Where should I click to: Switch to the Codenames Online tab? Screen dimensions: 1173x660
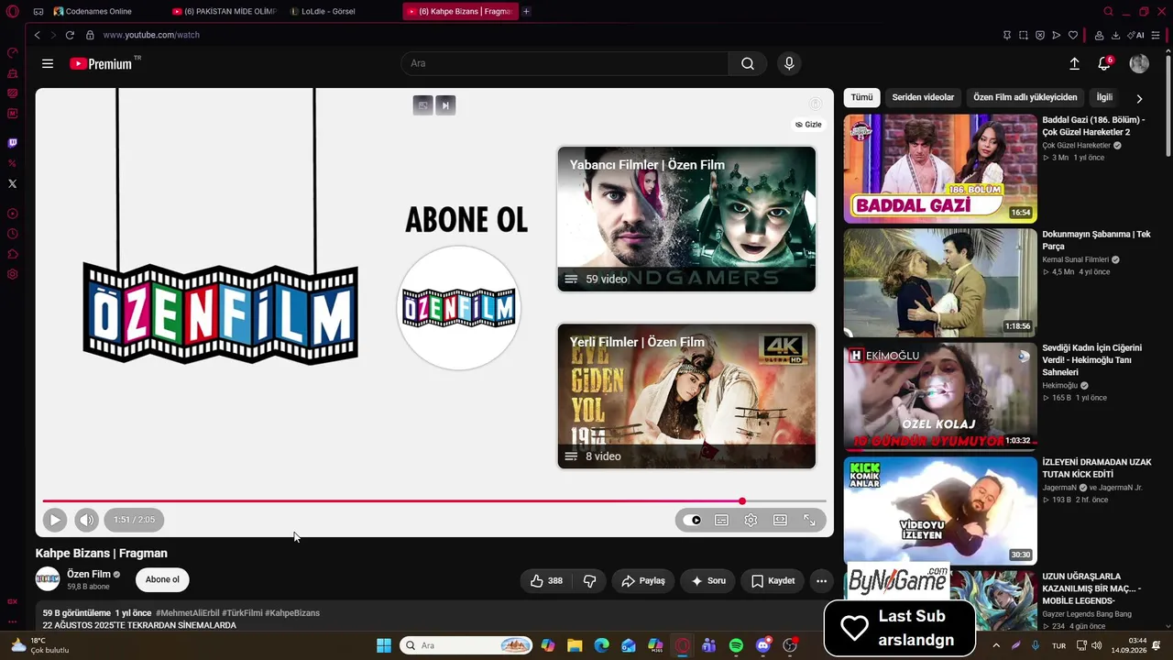pyautogui.click(x=99, y=11)
